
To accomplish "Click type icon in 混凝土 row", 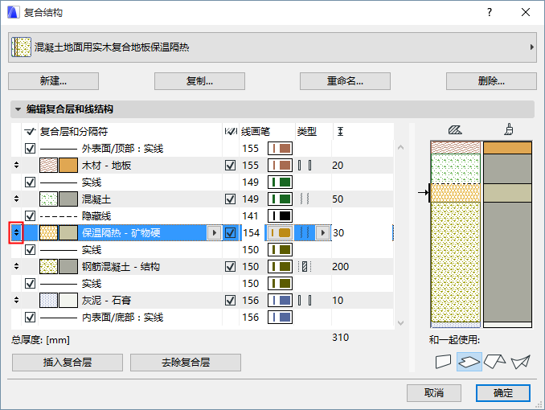I will tap(305, 199).
